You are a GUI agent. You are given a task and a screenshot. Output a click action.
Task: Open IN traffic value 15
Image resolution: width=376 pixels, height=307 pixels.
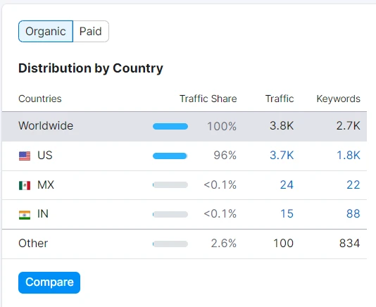(x=287, y=213)
